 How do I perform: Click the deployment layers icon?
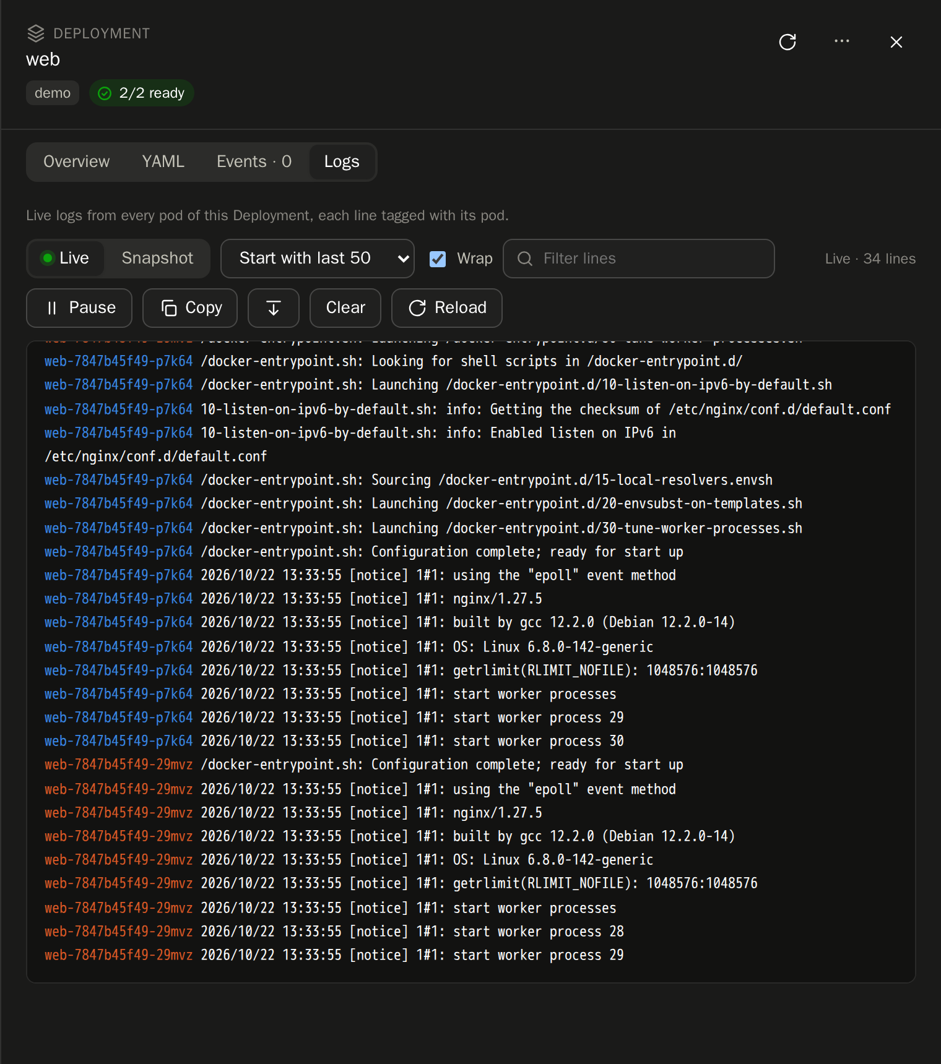coord(36,33)
